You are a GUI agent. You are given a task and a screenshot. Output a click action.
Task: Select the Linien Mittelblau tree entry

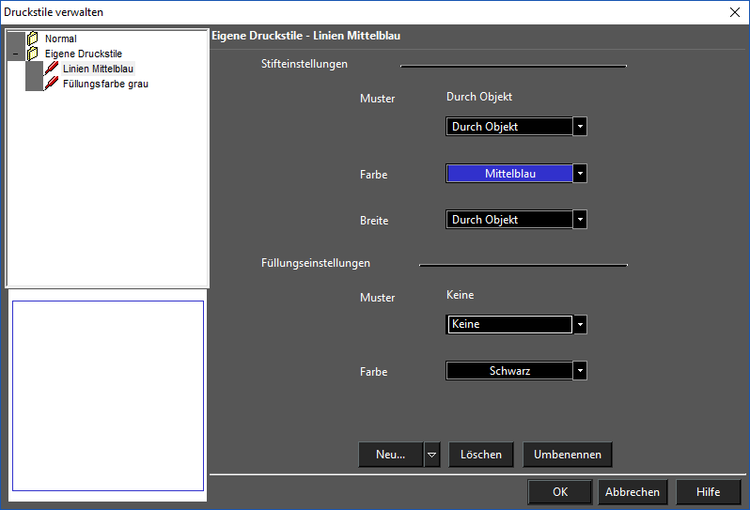[98, 69]
